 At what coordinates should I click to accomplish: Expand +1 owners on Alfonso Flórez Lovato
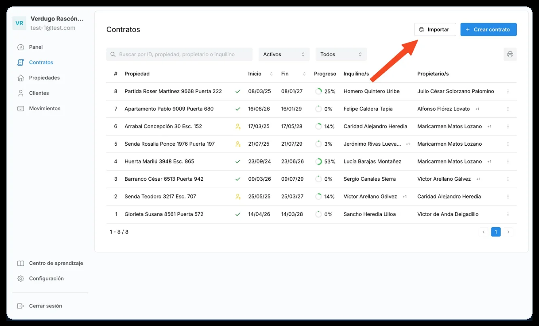pyautogui.click(x=477, y=109)
